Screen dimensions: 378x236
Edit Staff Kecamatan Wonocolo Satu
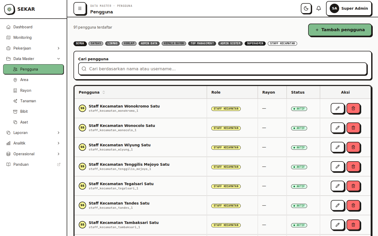[x=338, y=128]
